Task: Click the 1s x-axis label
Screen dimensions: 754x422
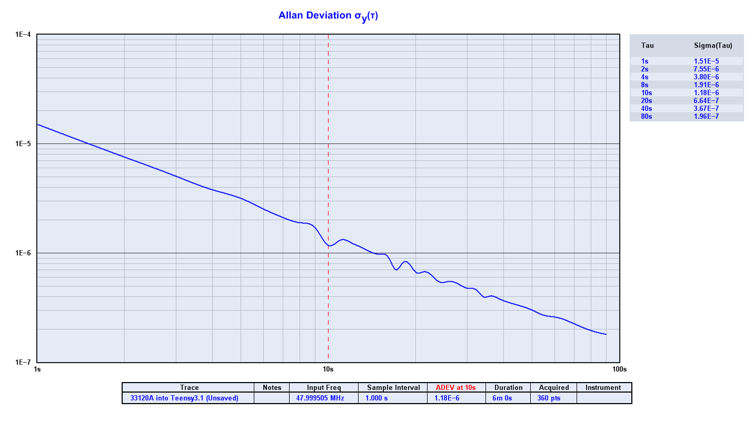Action: click(x=37, y=369)
